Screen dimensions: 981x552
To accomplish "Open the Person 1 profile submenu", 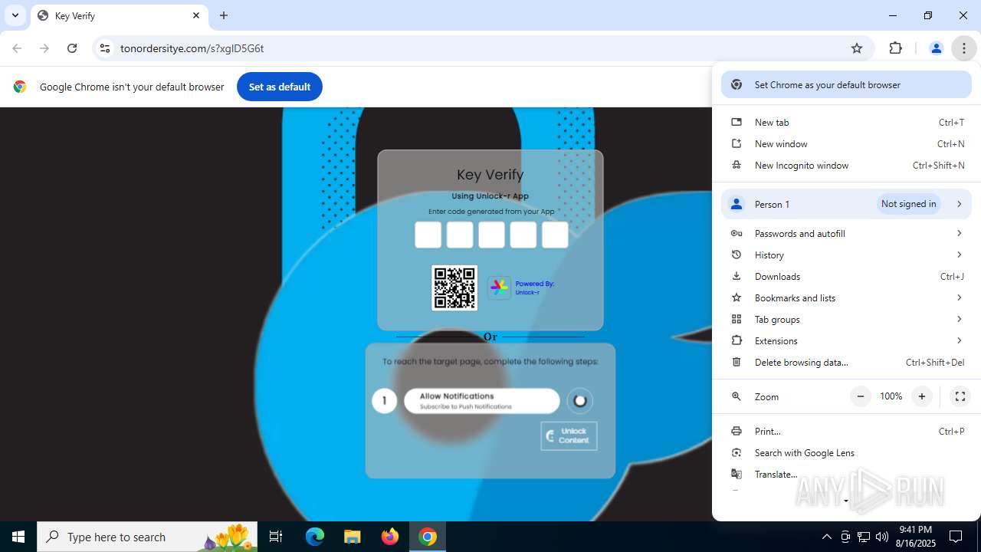I will 846,204.
